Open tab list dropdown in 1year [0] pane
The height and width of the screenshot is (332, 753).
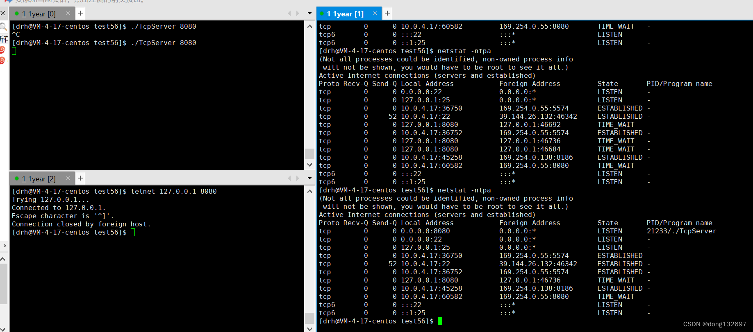pyautogui.click(x=309, y=14)
